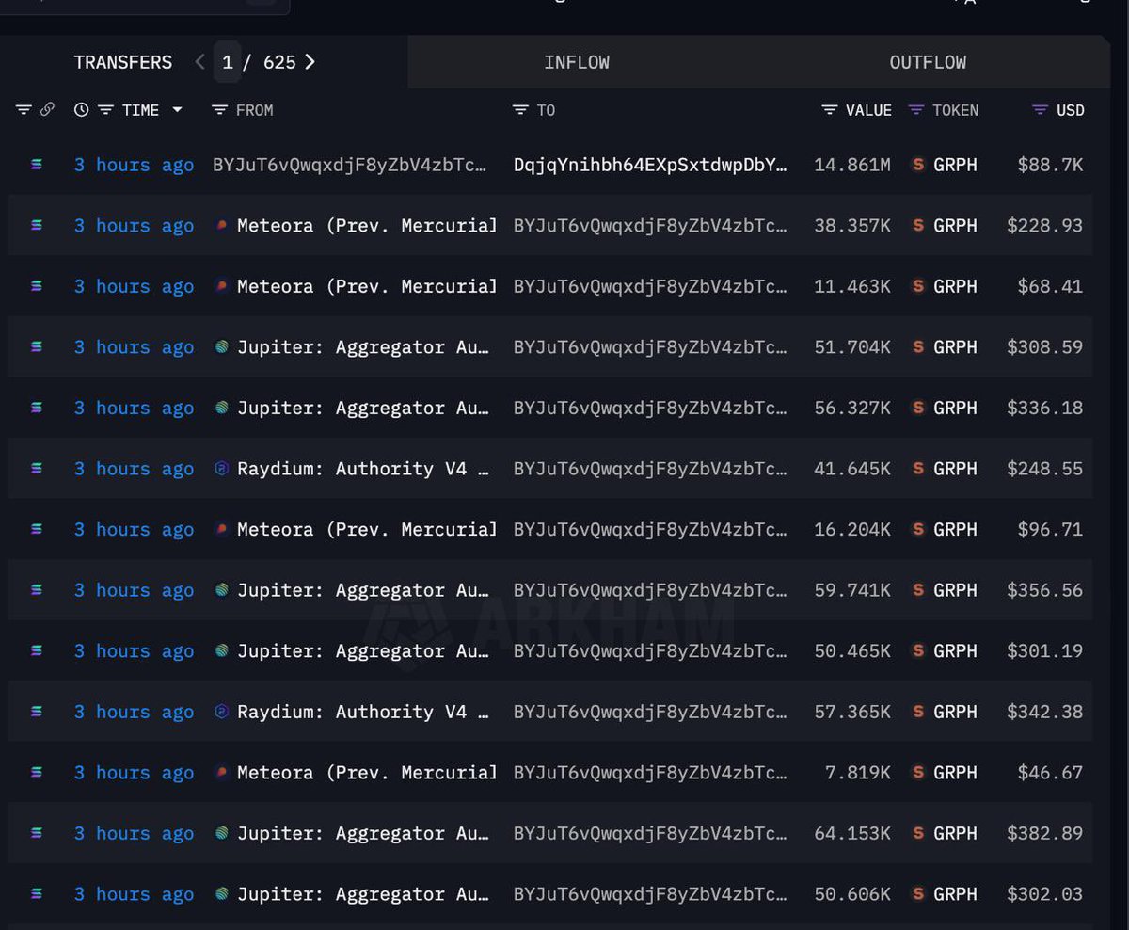Open Meteora entity on the $228.93 row
The image size is (1129, 930).
pos(367,226)
